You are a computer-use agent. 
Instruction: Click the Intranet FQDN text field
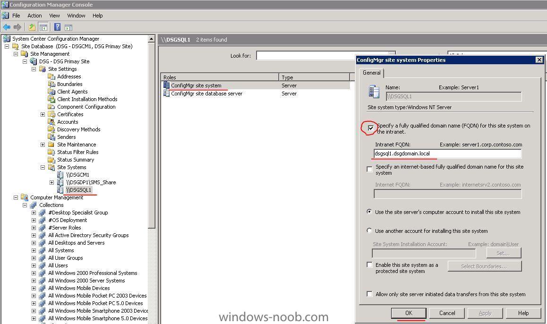point(448,153)
